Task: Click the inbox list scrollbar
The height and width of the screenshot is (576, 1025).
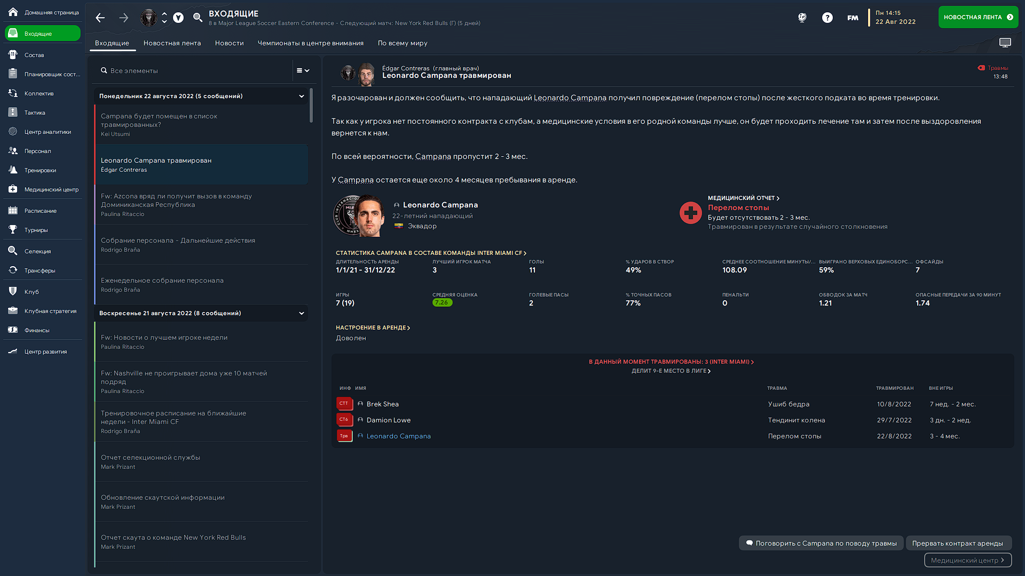Action: pos(311,106)
